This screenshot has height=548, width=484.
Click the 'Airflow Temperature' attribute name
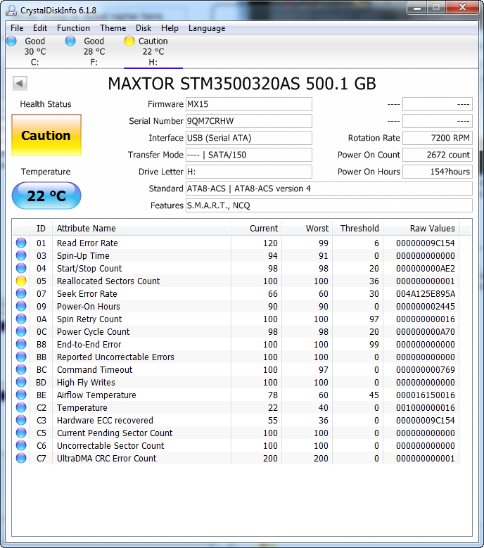96,395
